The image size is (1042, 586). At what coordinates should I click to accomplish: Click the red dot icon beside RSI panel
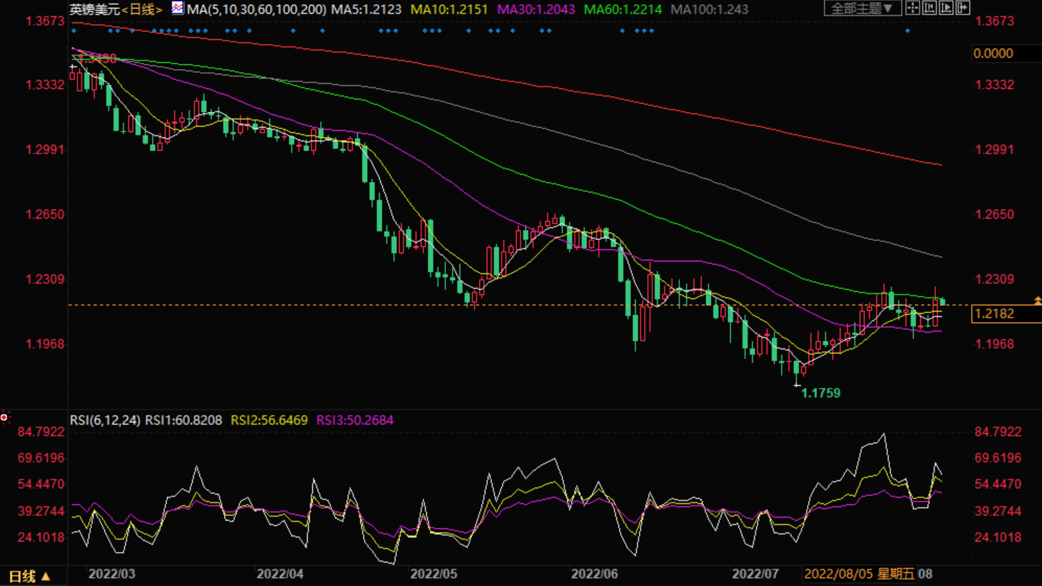pos(4,417)
